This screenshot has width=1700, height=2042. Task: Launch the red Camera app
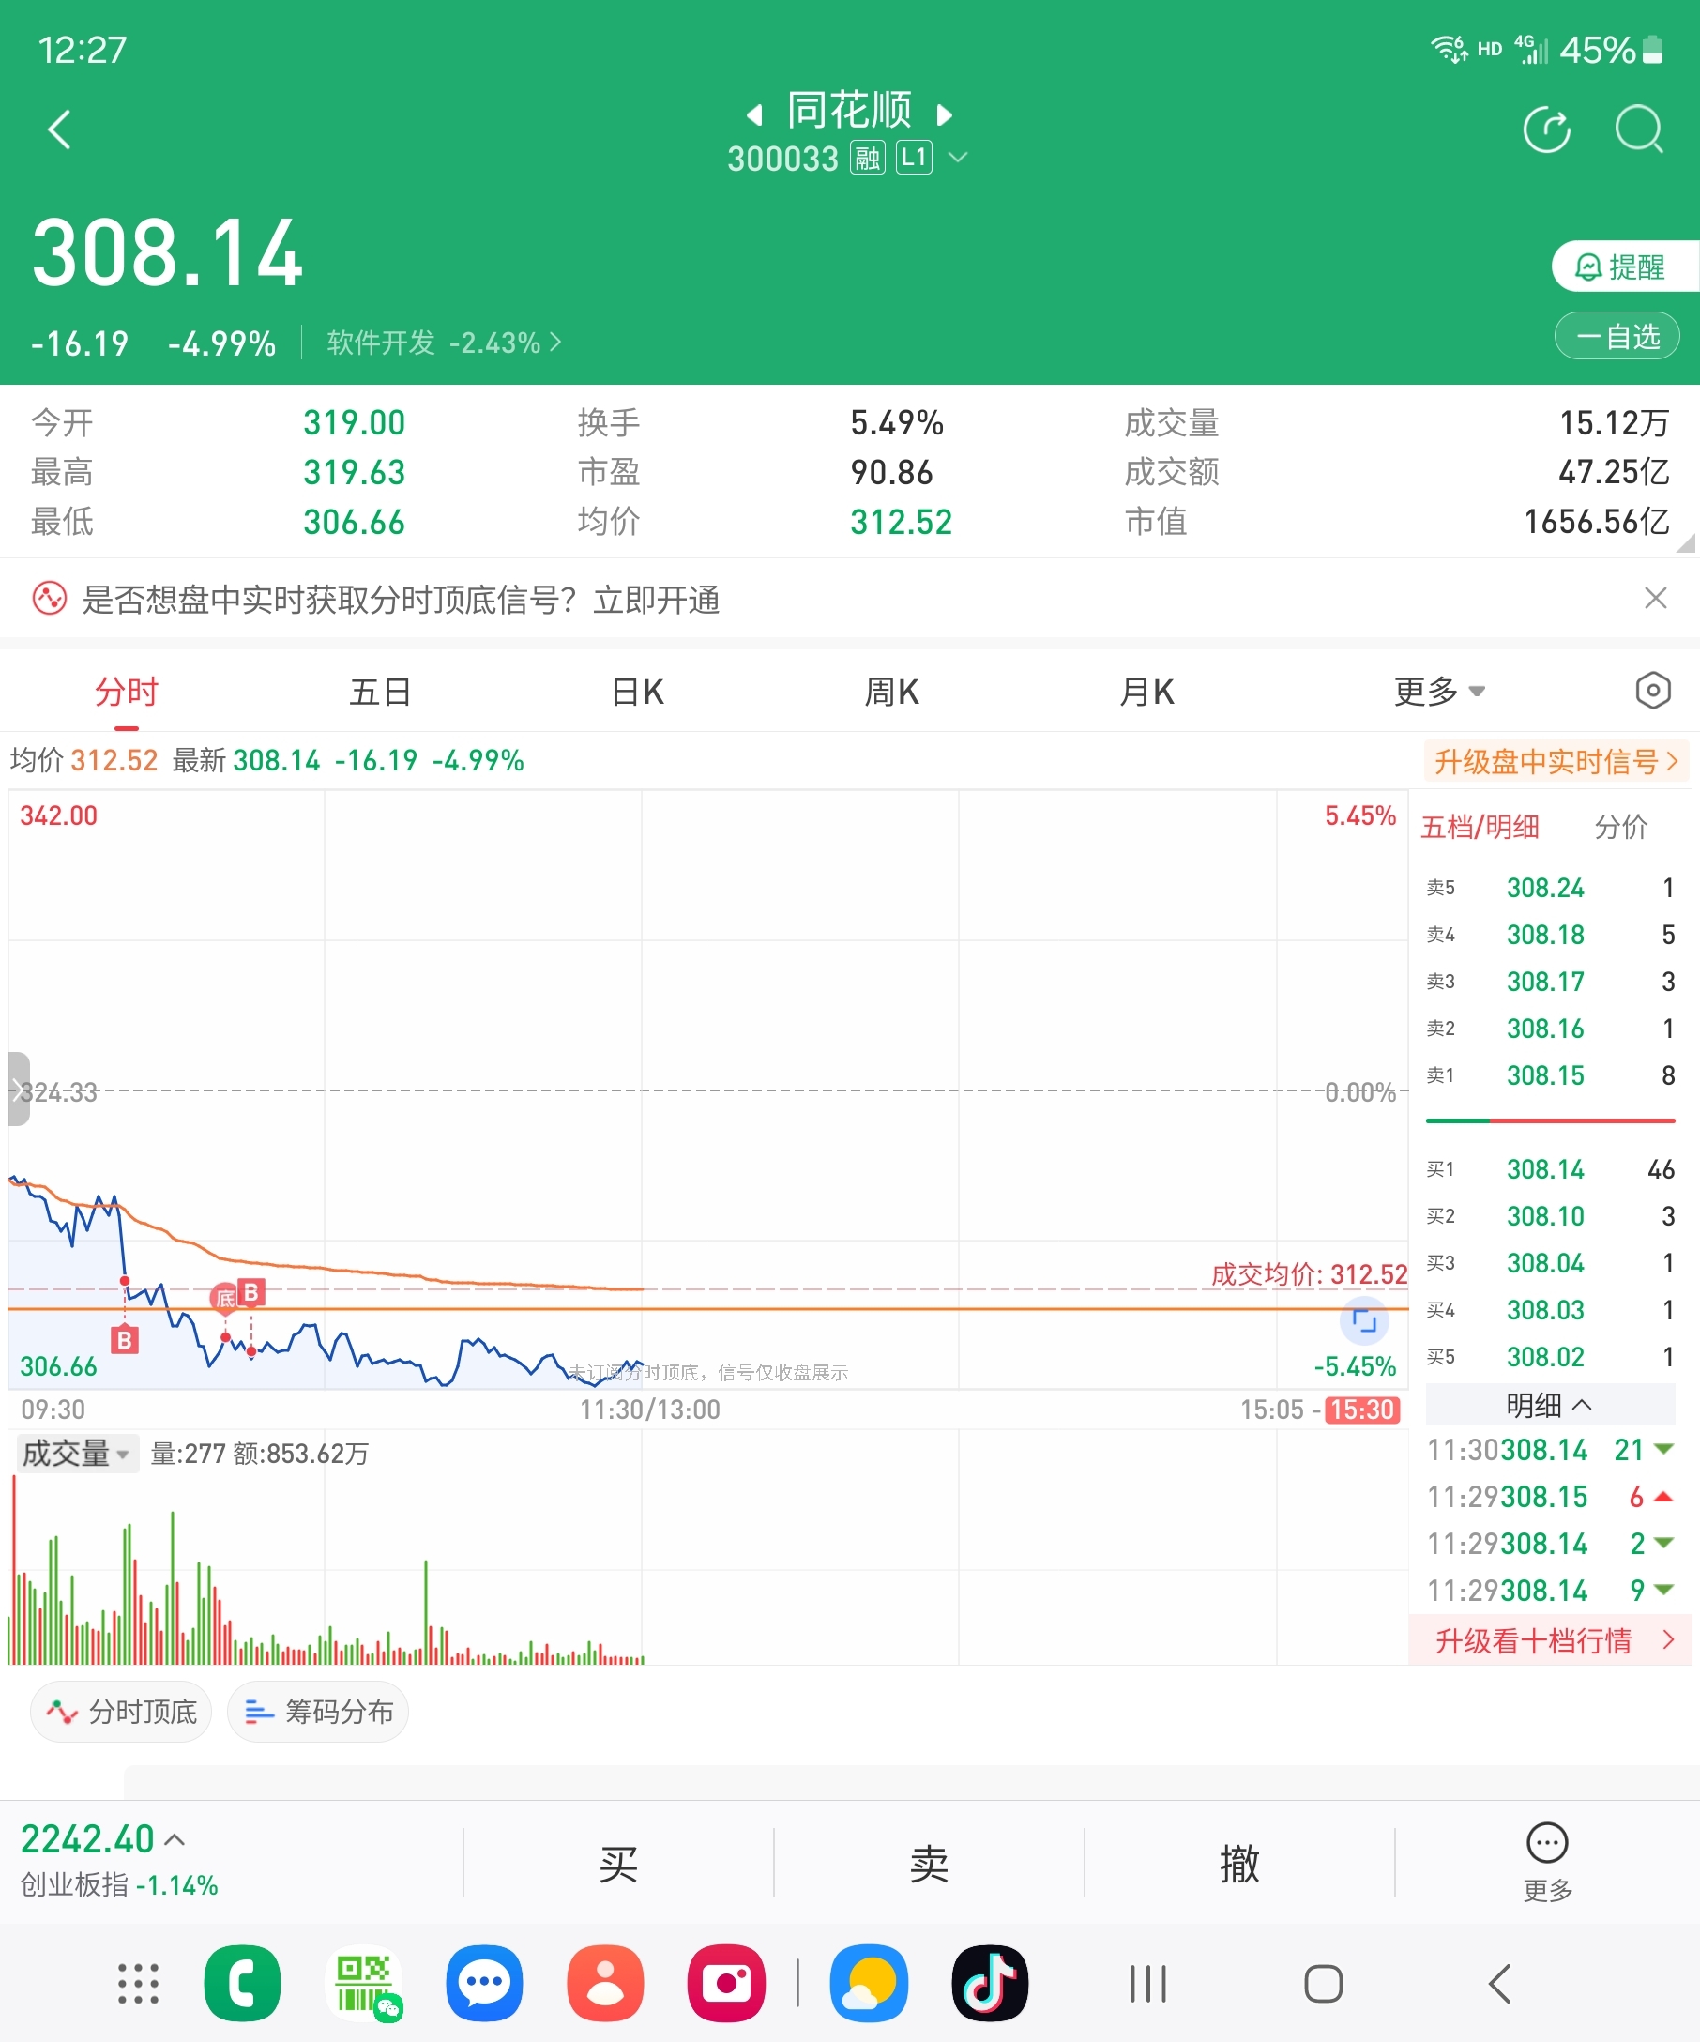point(726,1984)
